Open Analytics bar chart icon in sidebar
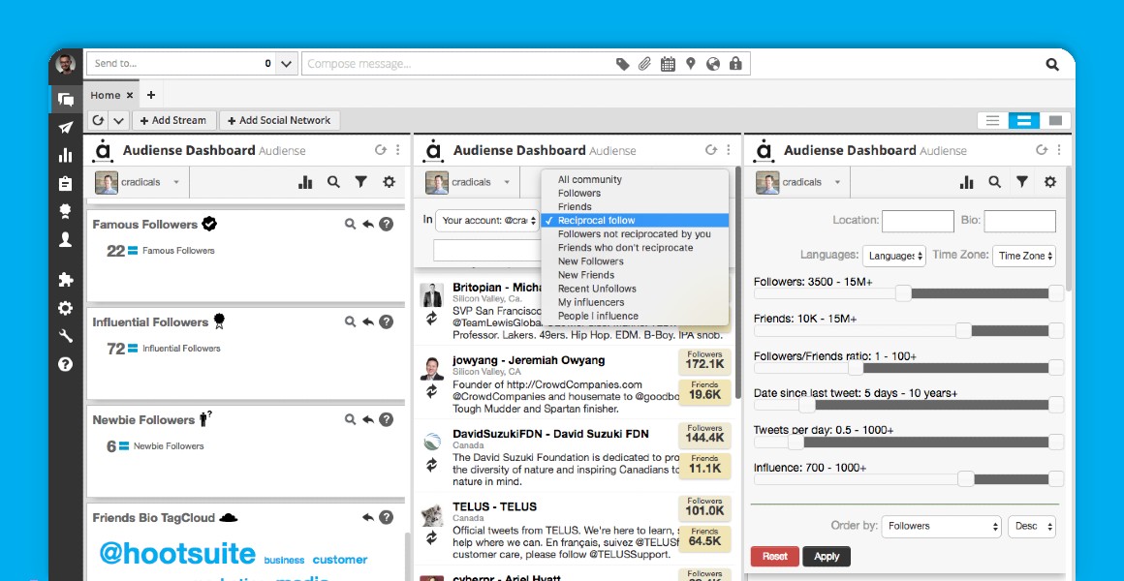Viewport: 1124px width, 581px height. (65, 156)
